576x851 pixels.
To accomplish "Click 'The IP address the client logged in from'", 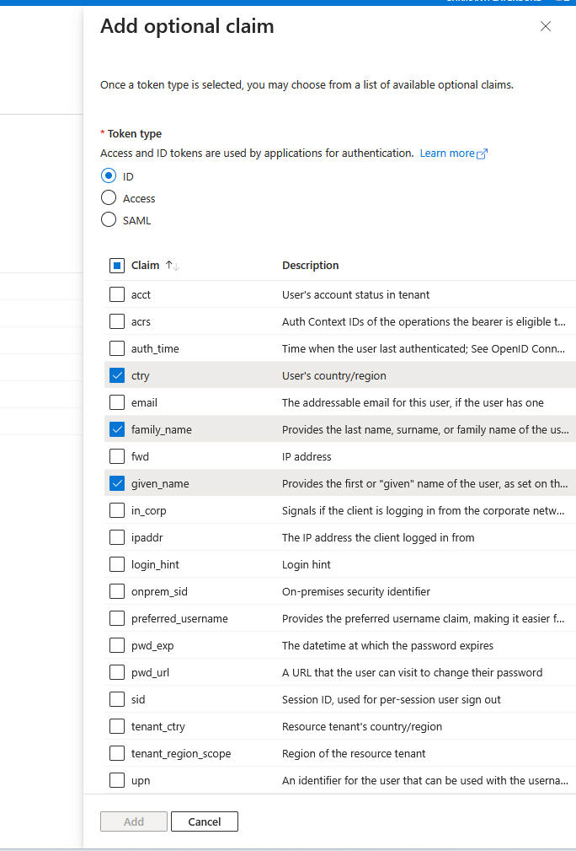I will pos(378,537).
